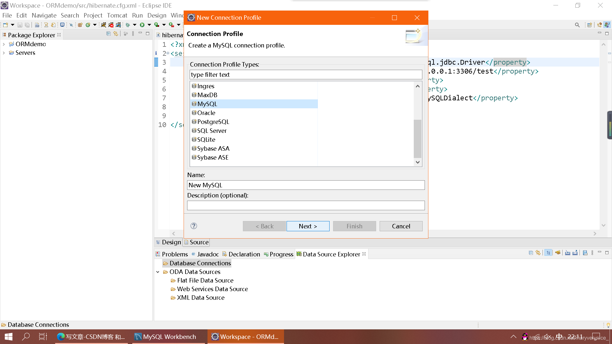
Task: Close the Package Explorer tab
Action: point(59,35)
